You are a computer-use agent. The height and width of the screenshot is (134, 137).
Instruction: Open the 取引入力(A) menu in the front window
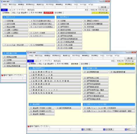click(39, 55)
